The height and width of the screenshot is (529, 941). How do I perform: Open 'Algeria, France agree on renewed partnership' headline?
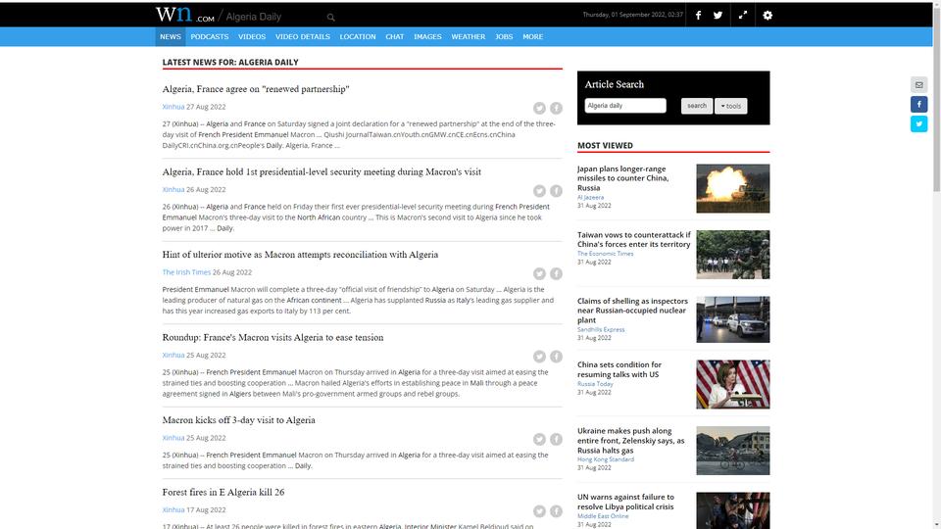pos(256,89)
